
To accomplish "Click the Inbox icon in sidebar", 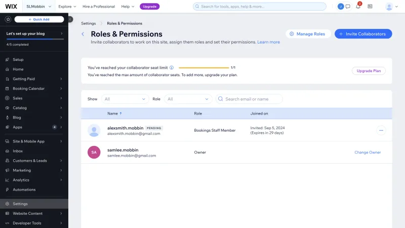I will point(7,151).
